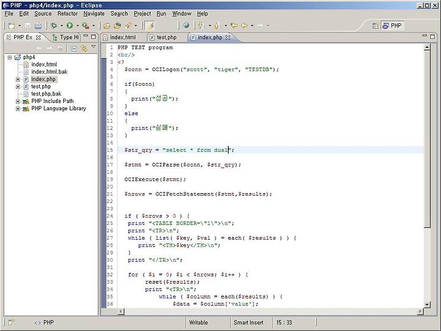Close the PHP Explorer view tab
The height and width of the screenshot is (331, 441).
[38, 37]
